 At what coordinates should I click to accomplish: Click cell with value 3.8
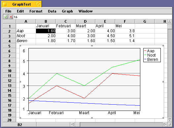125,31
